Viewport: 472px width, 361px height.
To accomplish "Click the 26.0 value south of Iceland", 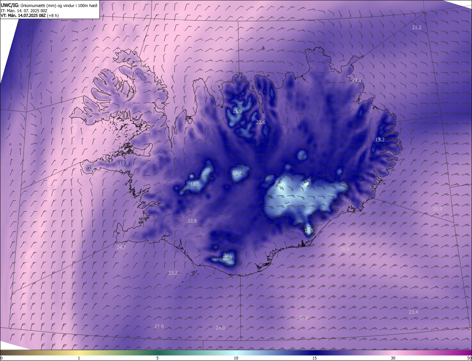I will [x=303, y=317].
